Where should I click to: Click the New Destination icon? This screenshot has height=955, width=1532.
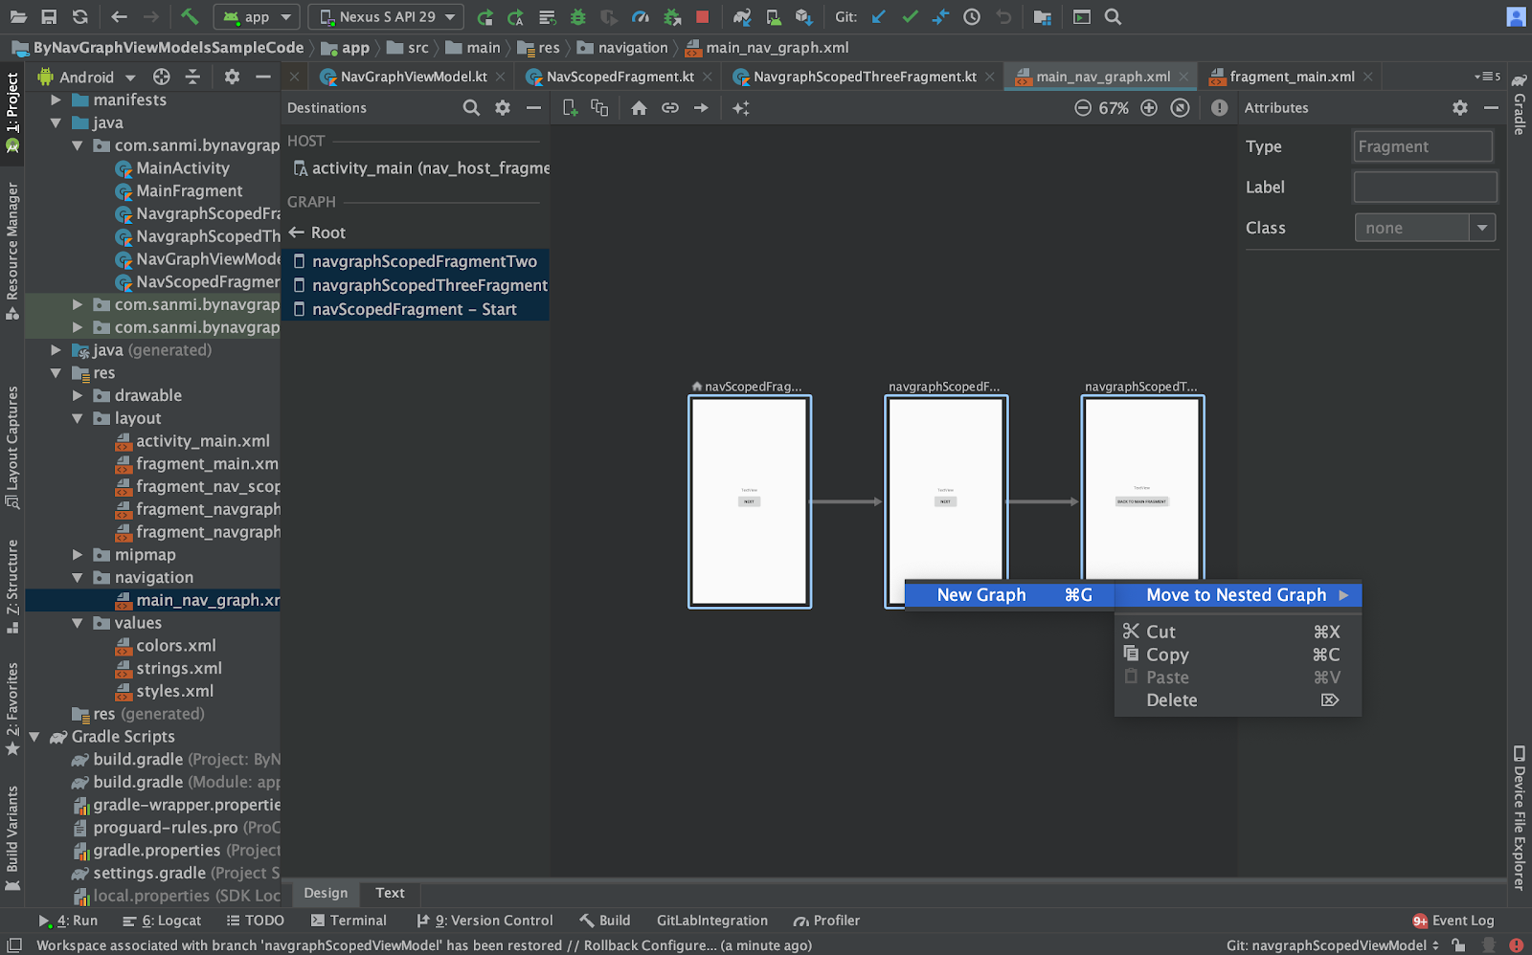570,108
